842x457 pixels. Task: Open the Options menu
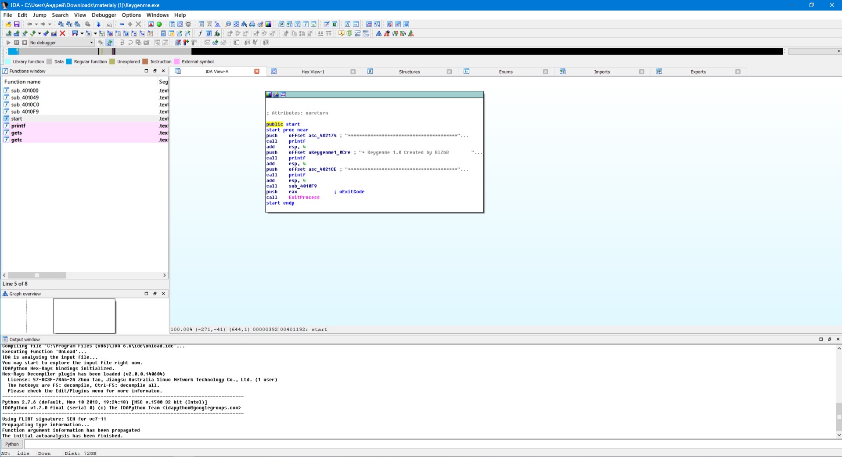tap(131, 15)
